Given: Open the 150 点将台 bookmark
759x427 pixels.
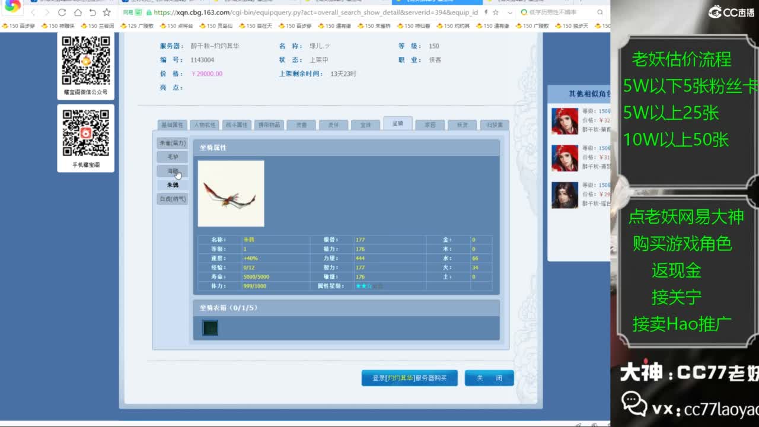Looking at the screenshot, I should (176, 26).
